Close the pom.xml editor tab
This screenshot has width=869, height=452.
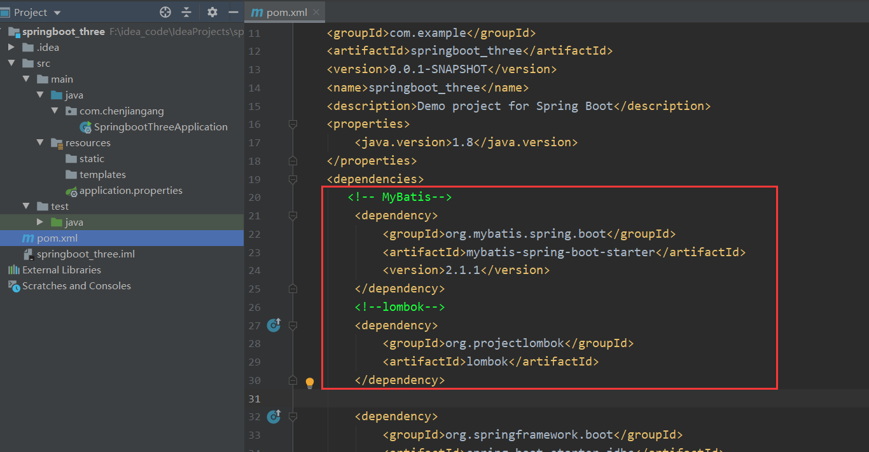point(316,12)
